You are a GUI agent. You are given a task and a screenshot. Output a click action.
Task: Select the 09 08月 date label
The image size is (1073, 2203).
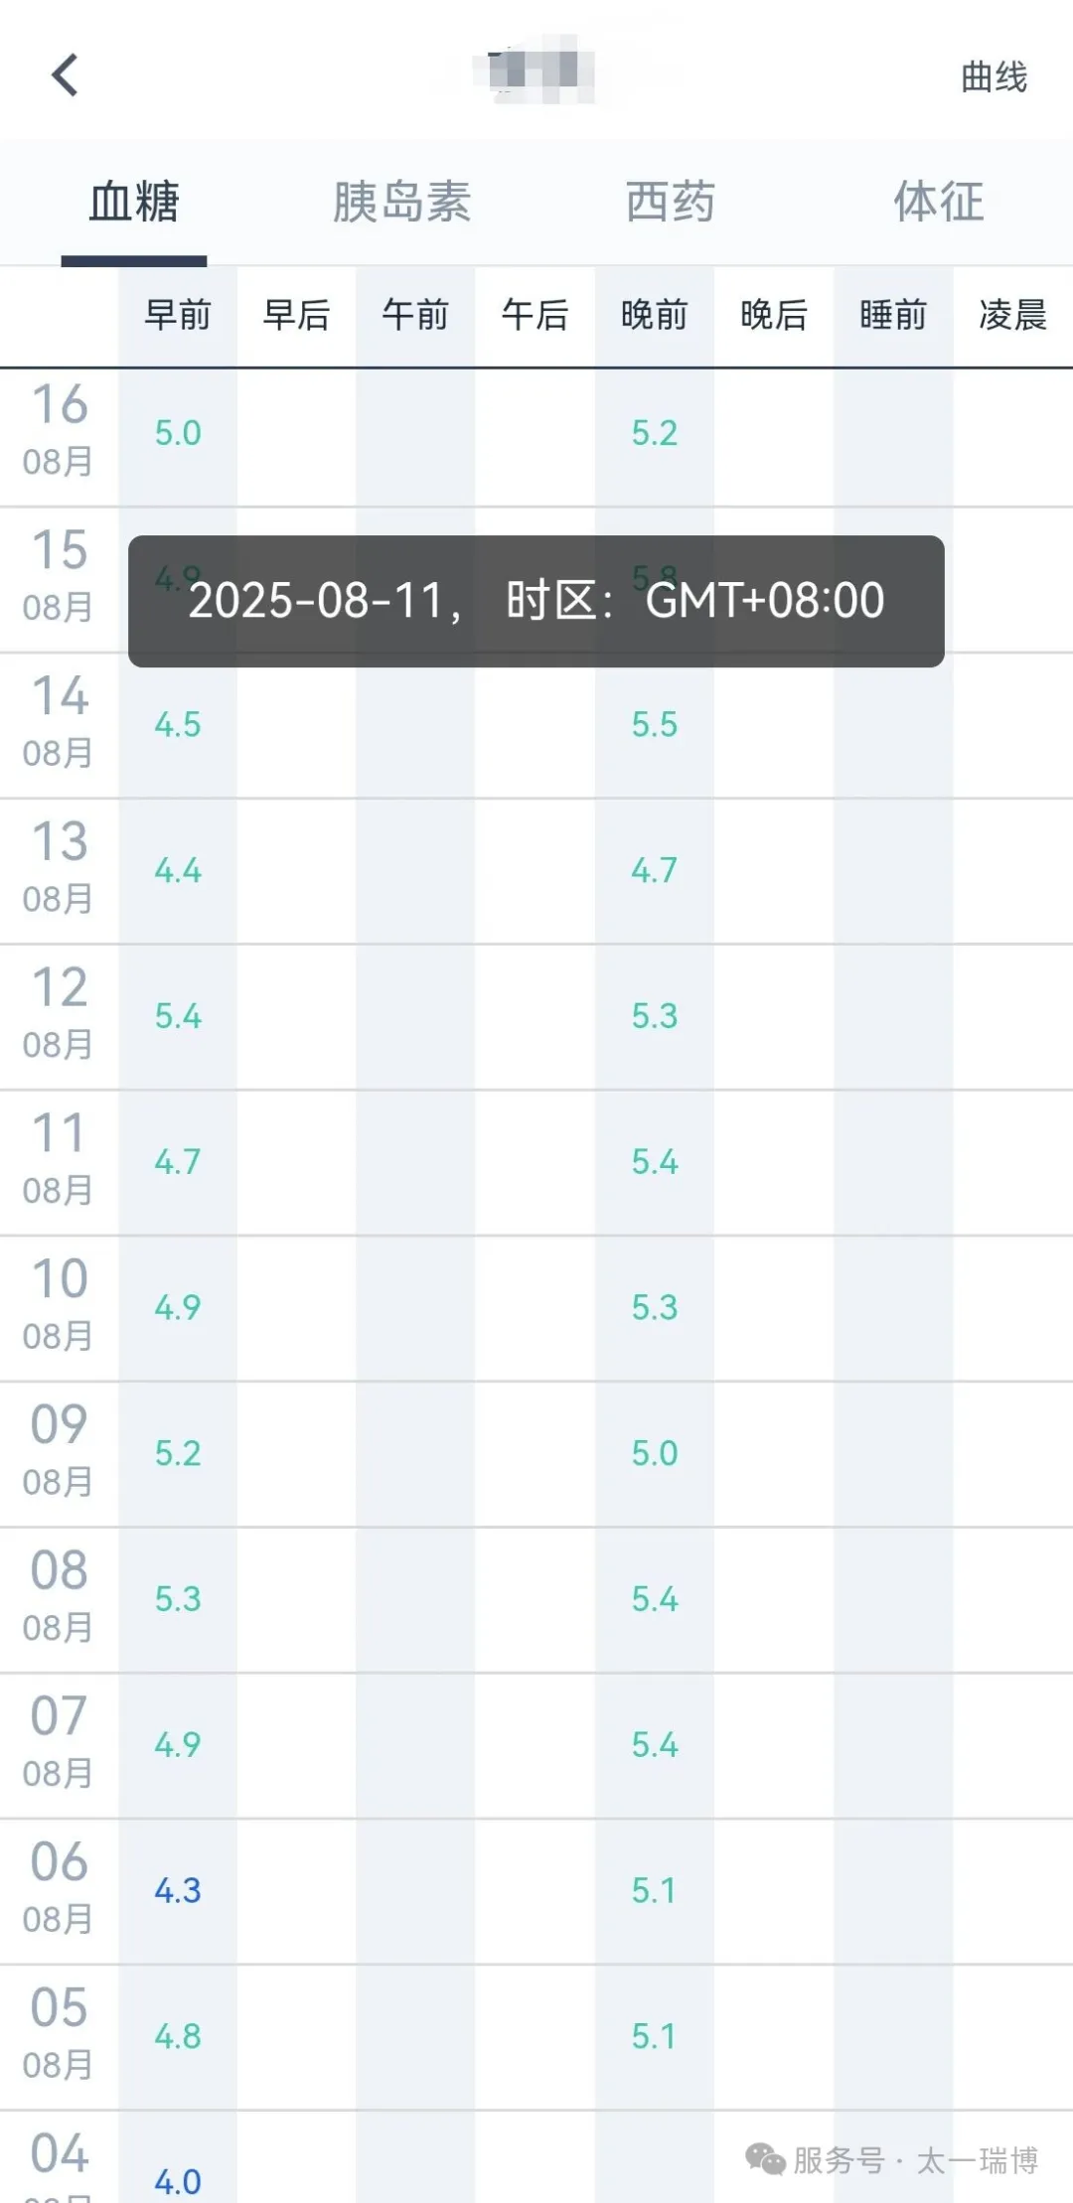[x=59, y=1451]
